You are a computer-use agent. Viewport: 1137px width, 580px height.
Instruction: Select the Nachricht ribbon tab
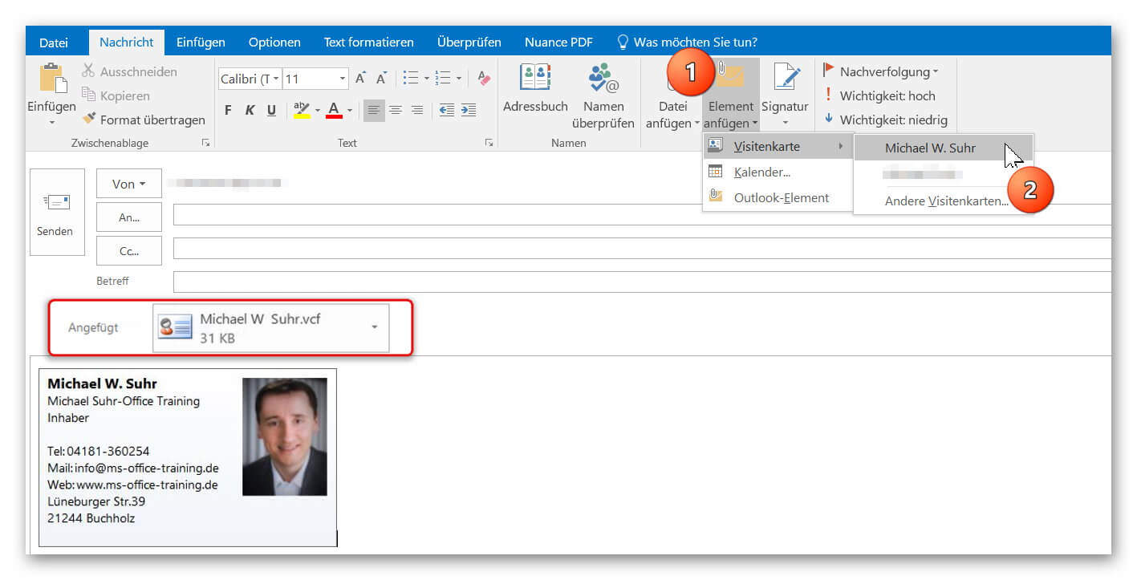click(127, 43)
